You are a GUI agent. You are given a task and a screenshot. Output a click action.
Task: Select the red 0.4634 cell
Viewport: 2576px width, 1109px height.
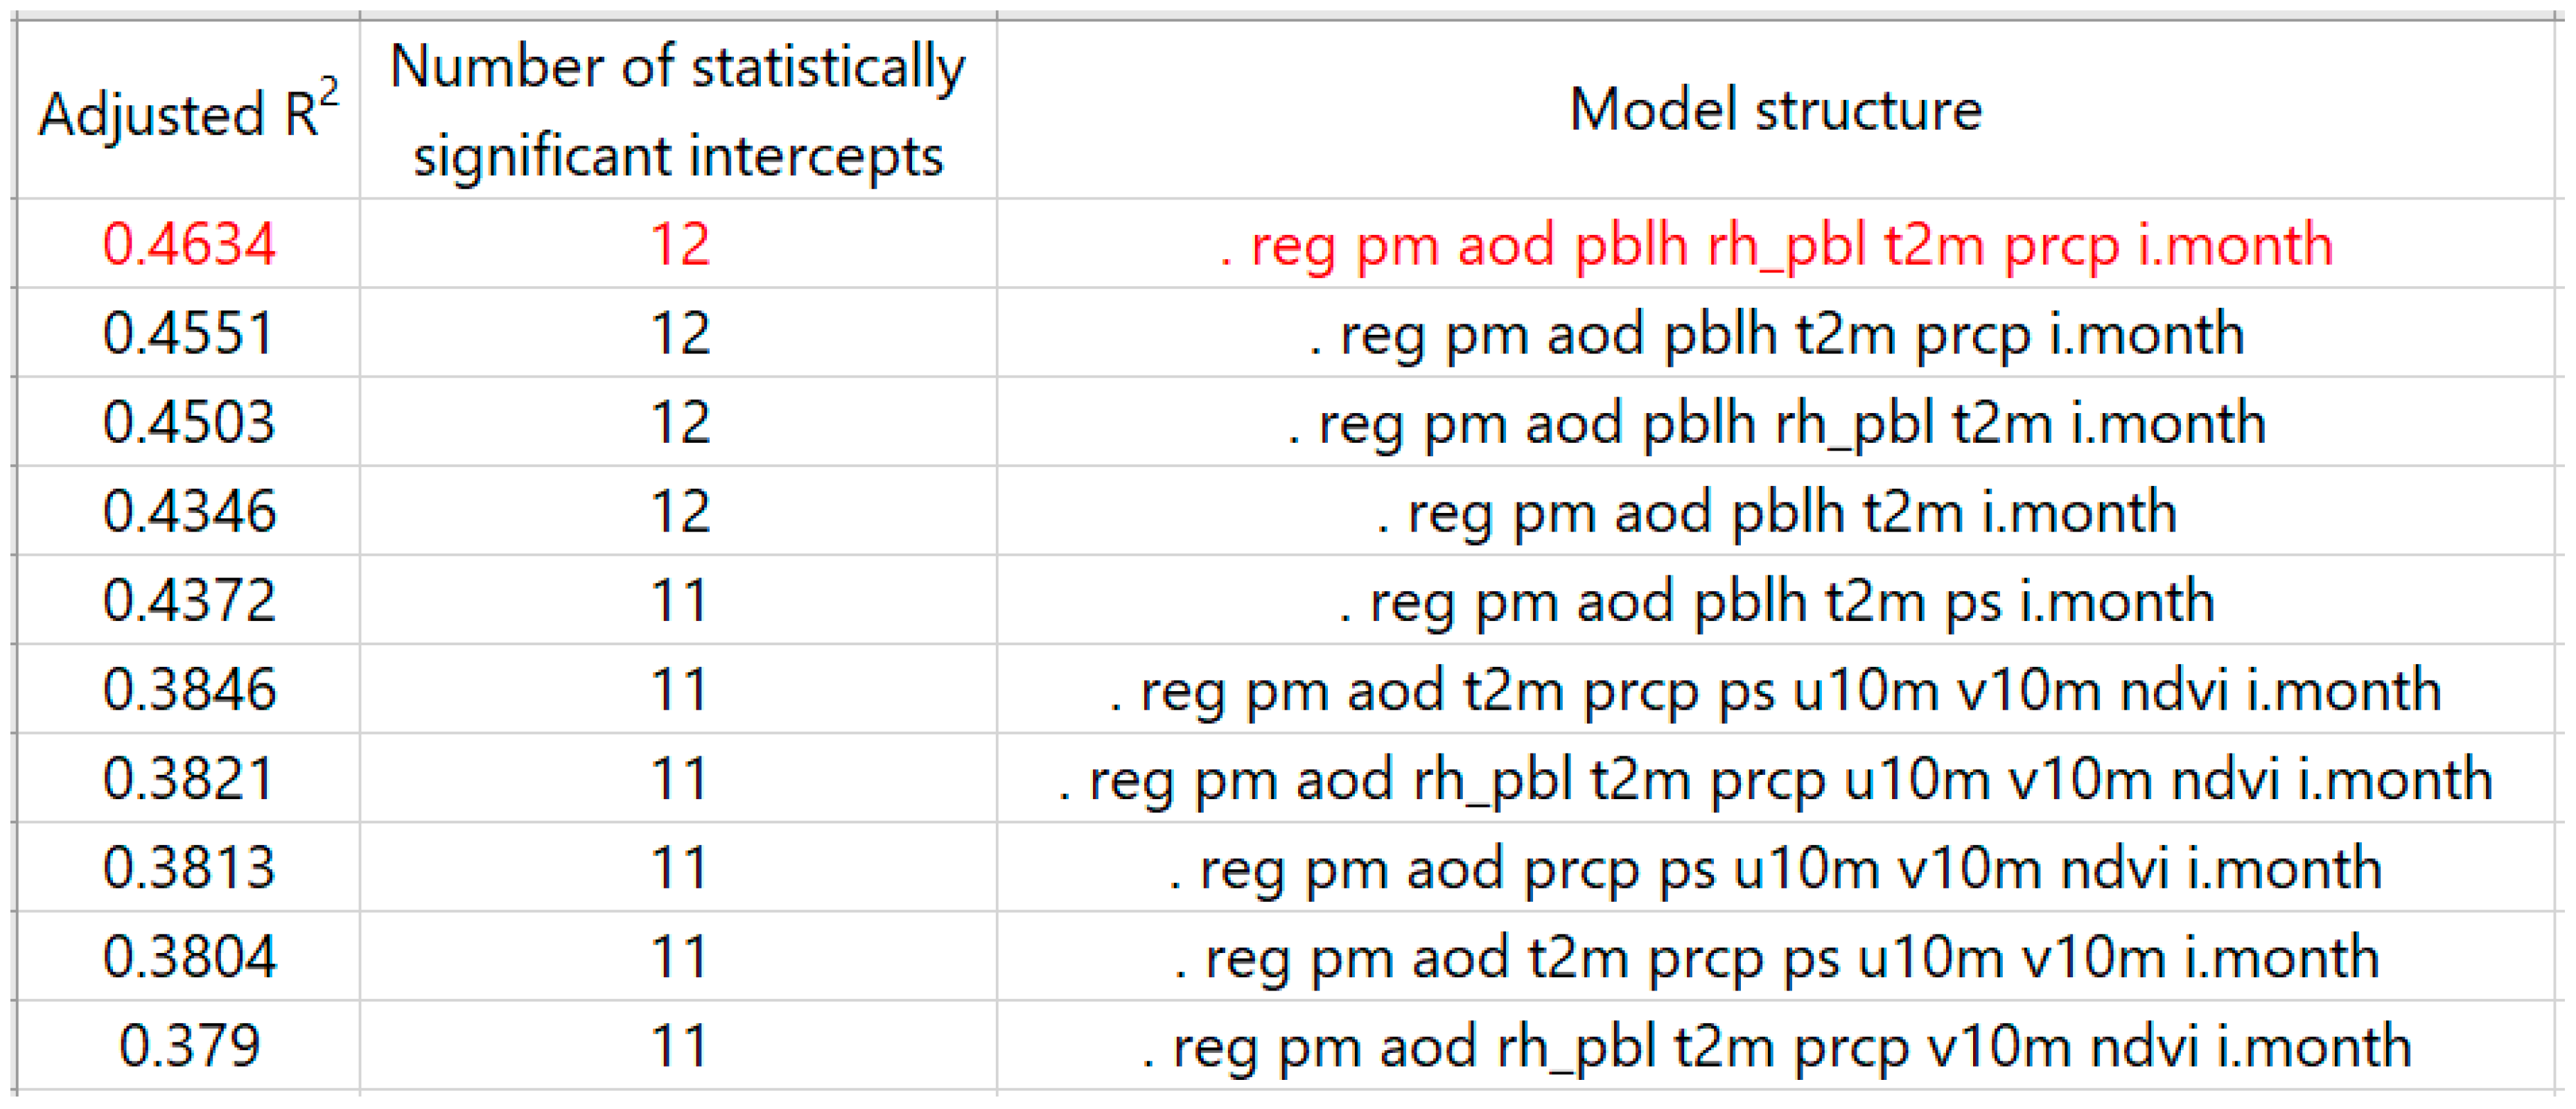(x=188, y=244)
